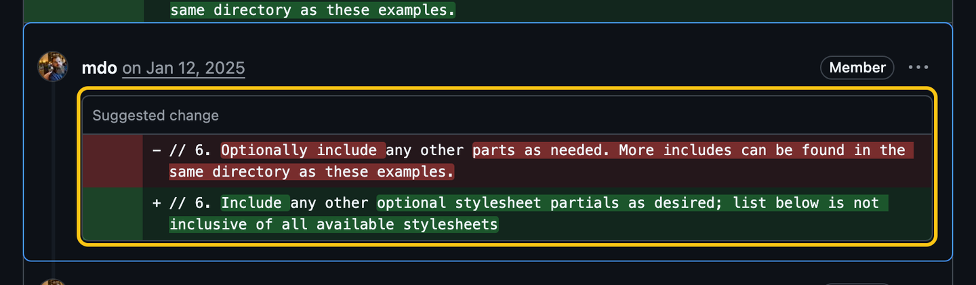Open the comment options ellipsis menu
This screenshot has height=285, width=976.
pos(918,68)
